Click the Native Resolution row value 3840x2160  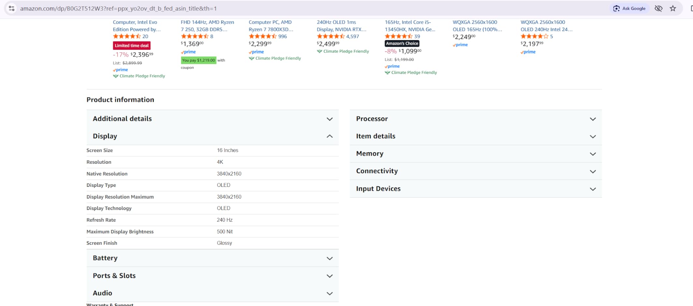click(229, 174)
